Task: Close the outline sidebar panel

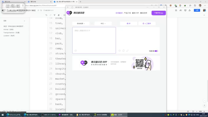Action: tap(24, 21)
